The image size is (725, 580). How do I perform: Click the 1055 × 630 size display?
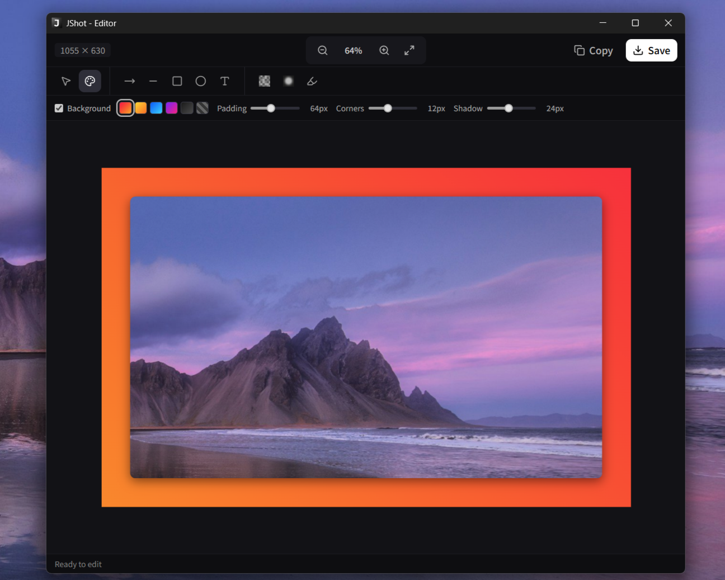click(x=82, y=50)
